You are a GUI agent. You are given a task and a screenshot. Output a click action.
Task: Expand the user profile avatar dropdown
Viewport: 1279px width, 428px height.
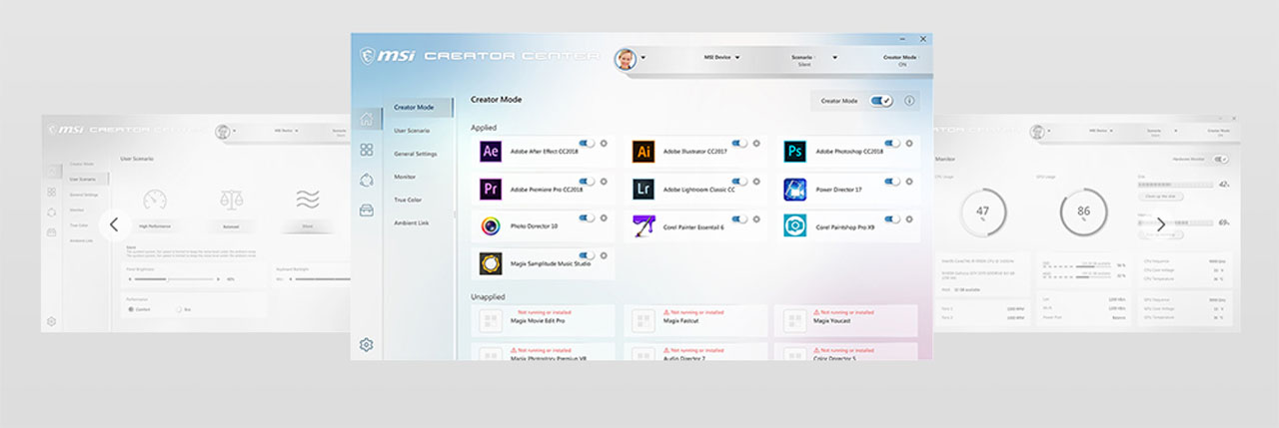coord(643,58)
